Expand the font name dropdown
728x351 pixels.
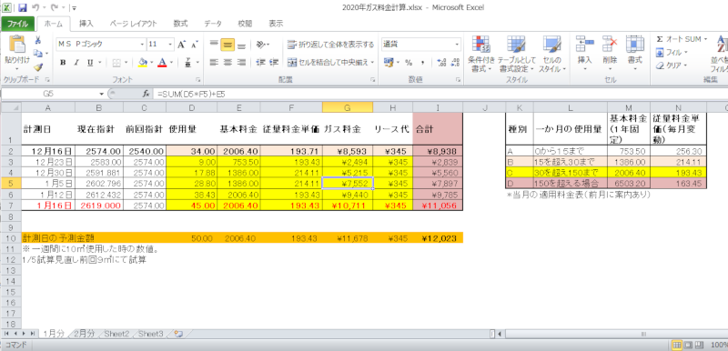pyautogui.click(x=142, y=45)
